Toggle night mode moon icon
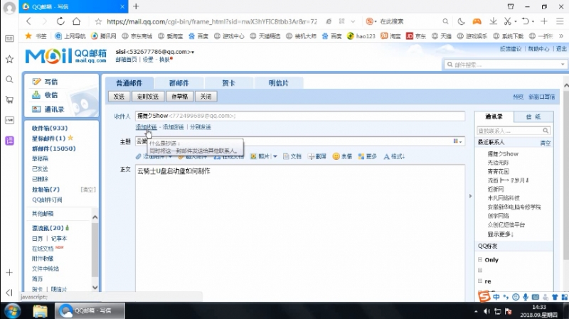 click(x=461, y=21)
